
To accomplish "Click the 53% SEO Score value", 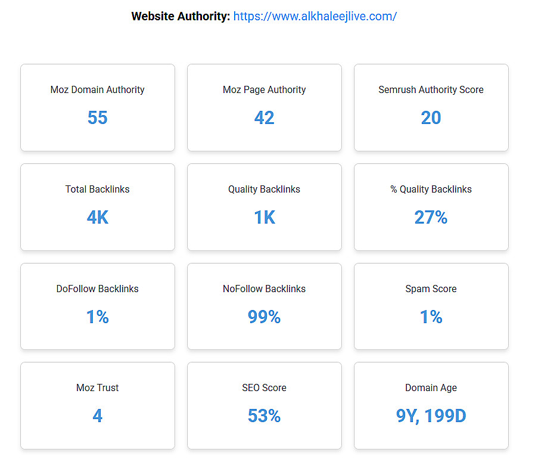I will coord(264,416).
